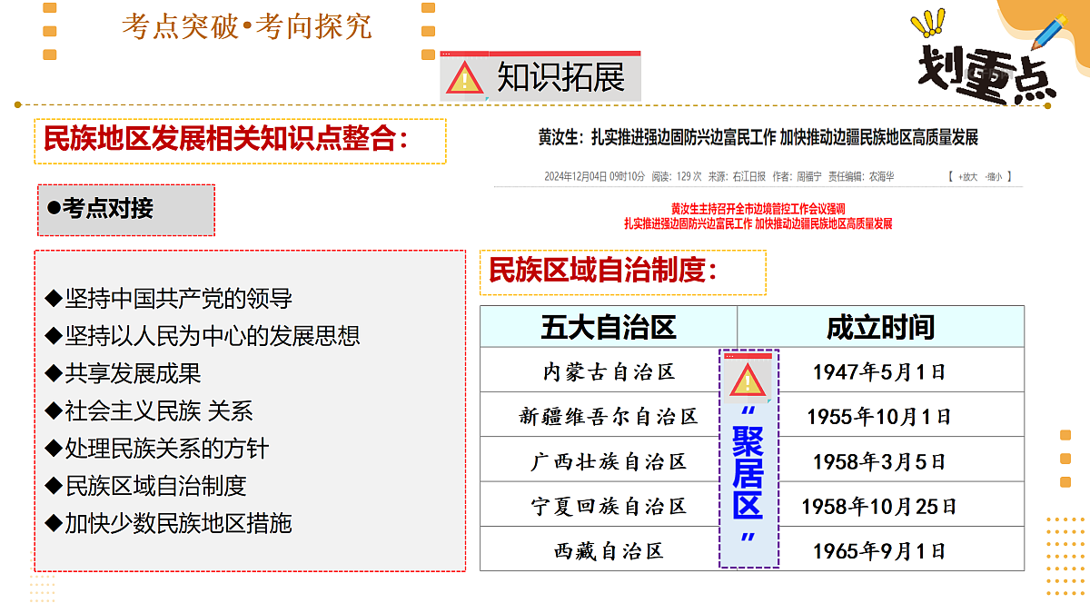The width and height of the screenshot is (1090, 613).
Task: Click table header 成立时间
Action: [880, 327]
